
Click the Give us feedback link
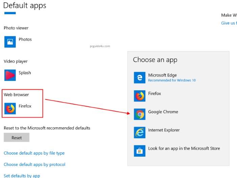tap(229, 23)
